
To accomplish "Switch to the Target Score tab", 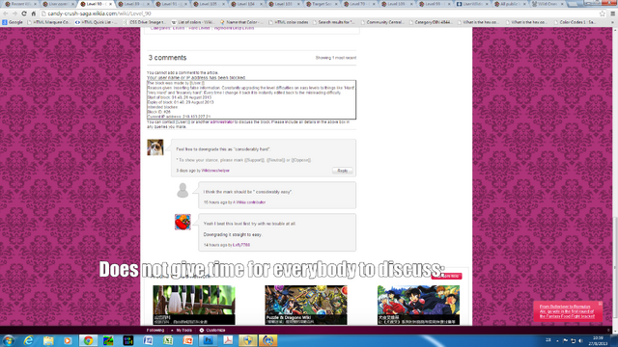I will click(x=322, y=4).
